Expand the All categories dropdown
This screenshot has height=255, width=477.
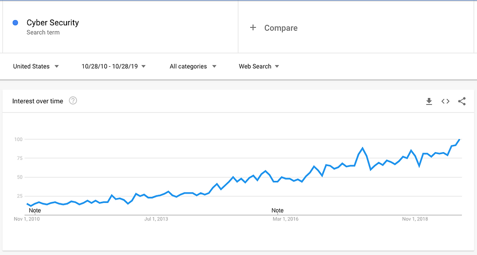point(193,66)
